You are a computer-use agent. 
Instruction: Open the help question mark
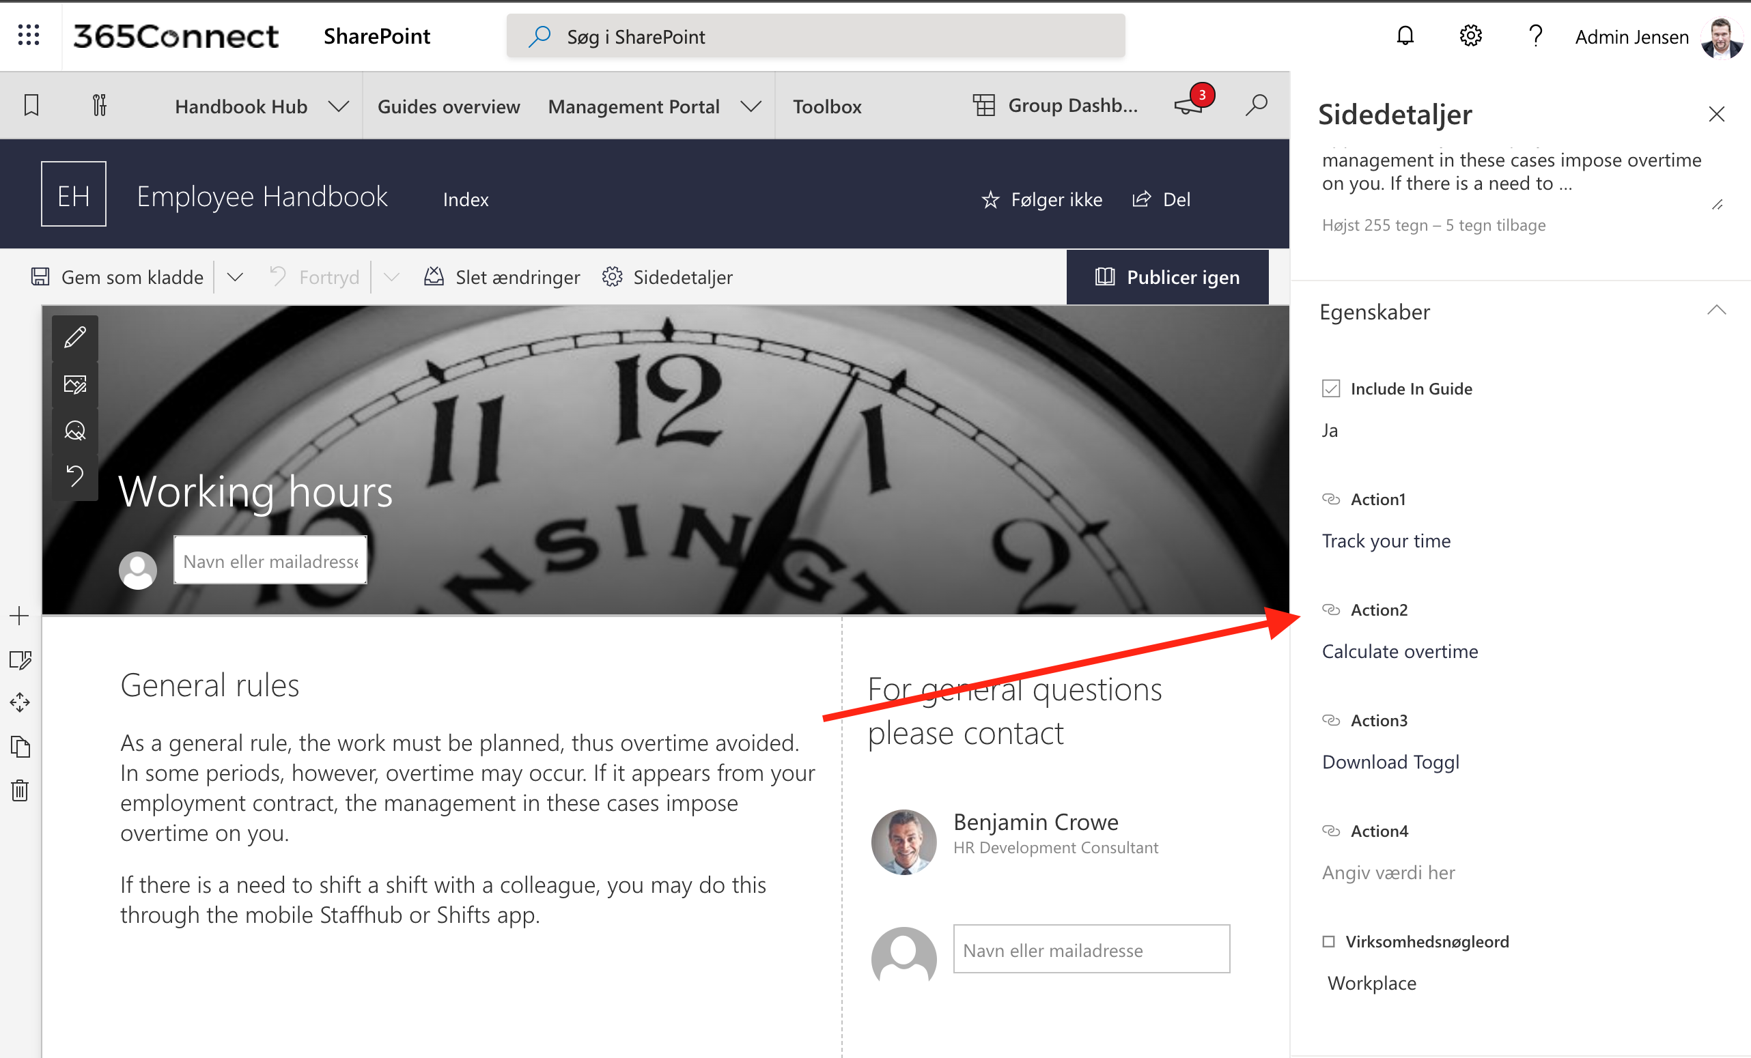coord(1535,35)
